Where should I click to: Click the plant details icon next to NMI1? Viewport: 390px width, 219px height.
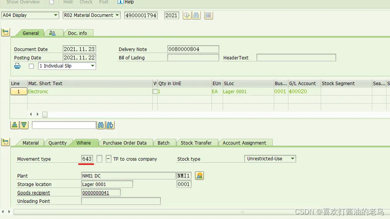click(200, 176)
